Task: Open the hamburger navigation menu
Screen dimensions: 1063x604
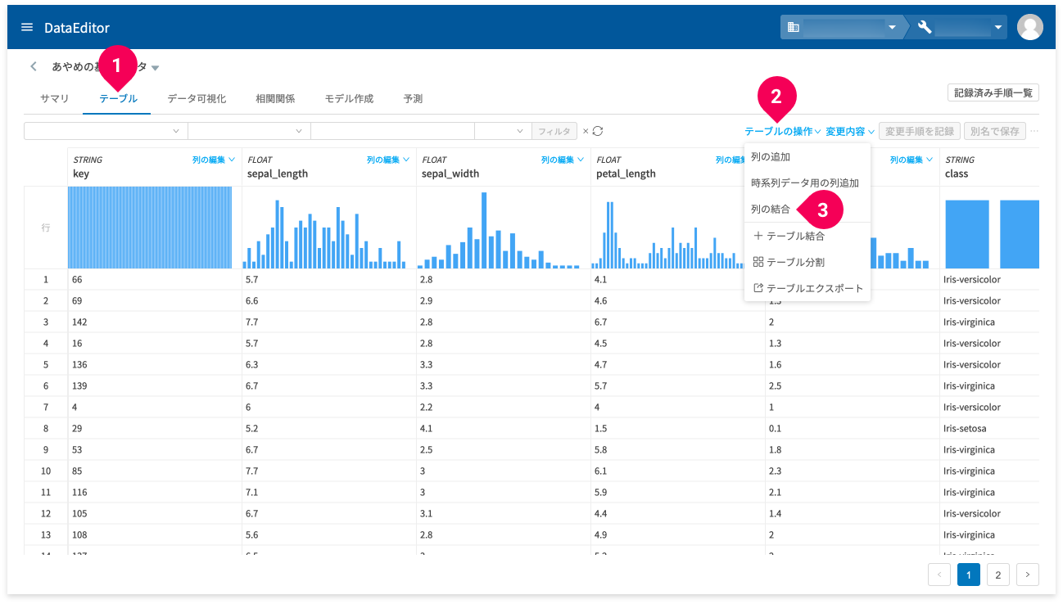Action: pos(27,27)
